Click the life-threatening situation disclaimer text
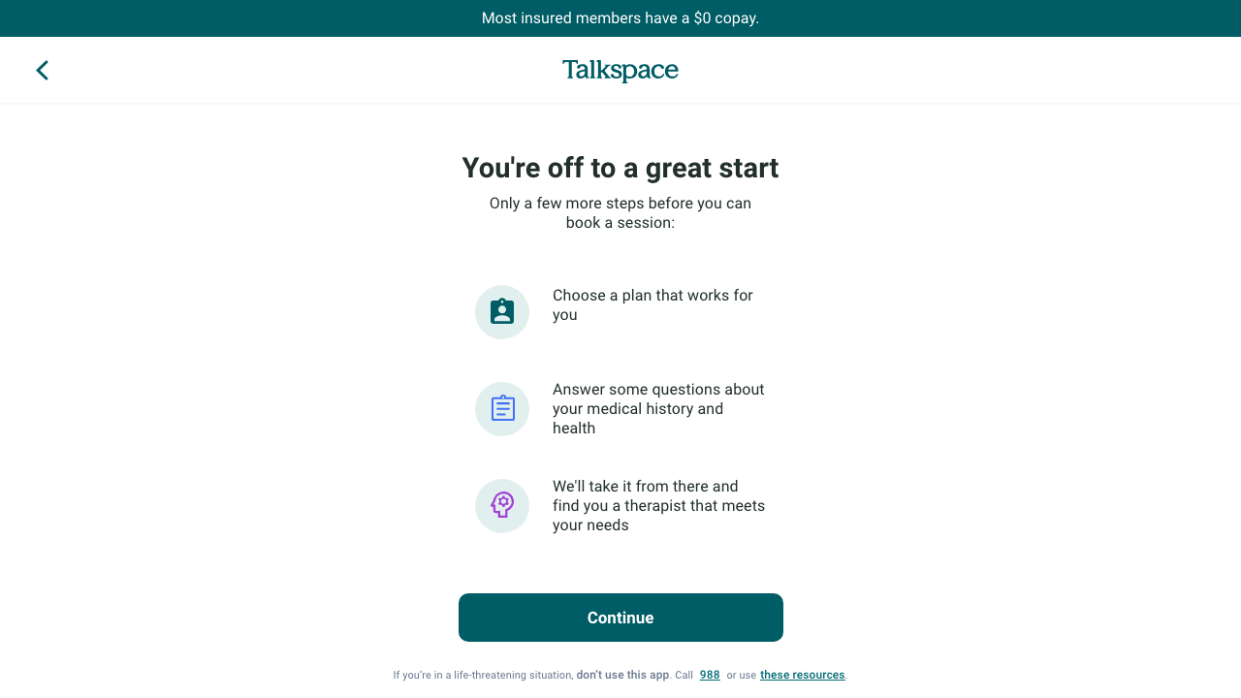The width and height of the screenshot is (1241, 698). (483, 675)
